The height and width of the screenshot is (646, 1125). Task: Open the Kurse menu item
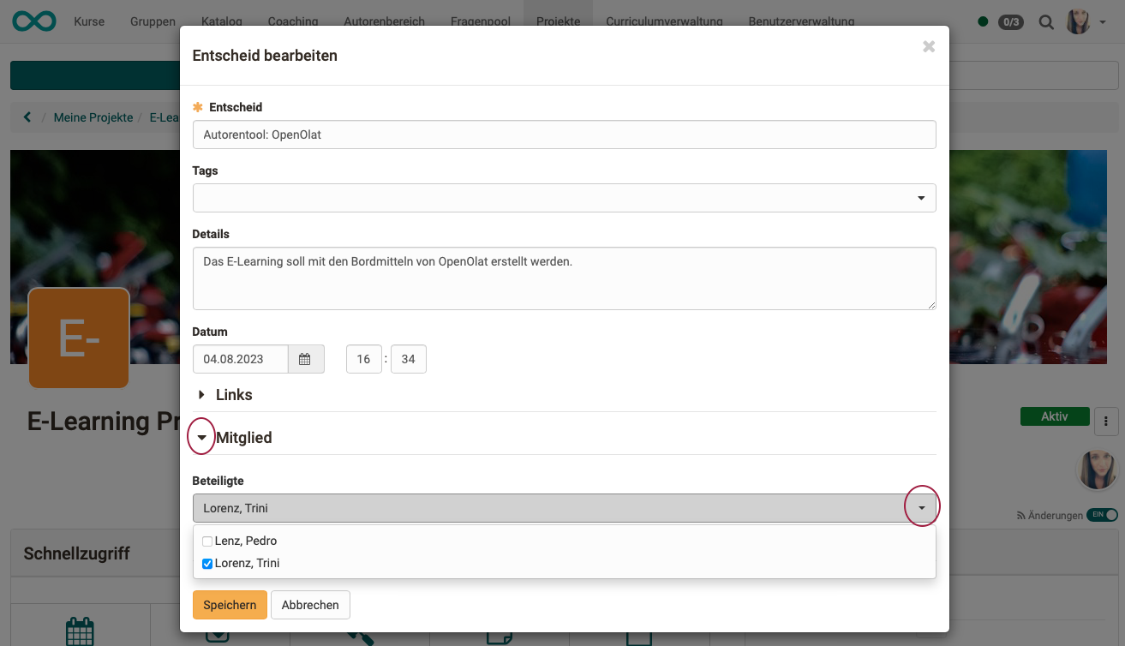(89, 21)
